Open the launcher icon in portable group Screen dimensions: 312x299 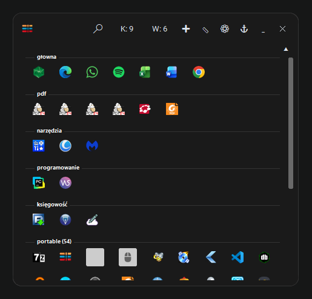point(65,257)
